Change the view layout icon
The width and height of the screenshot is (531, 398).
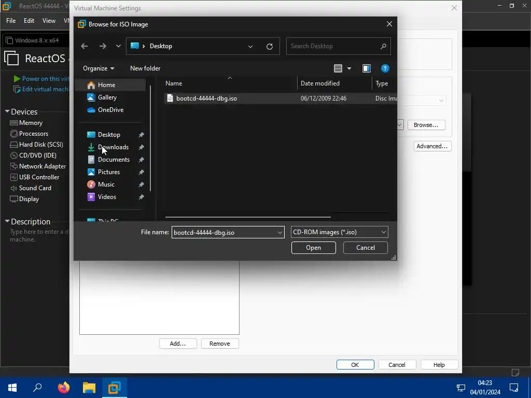pos(338,68)
